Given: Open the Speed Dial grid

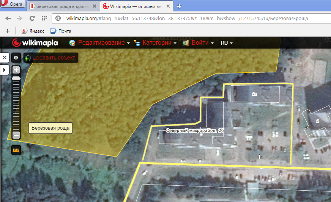Looking at the screenshot, I should click(44, 18).
